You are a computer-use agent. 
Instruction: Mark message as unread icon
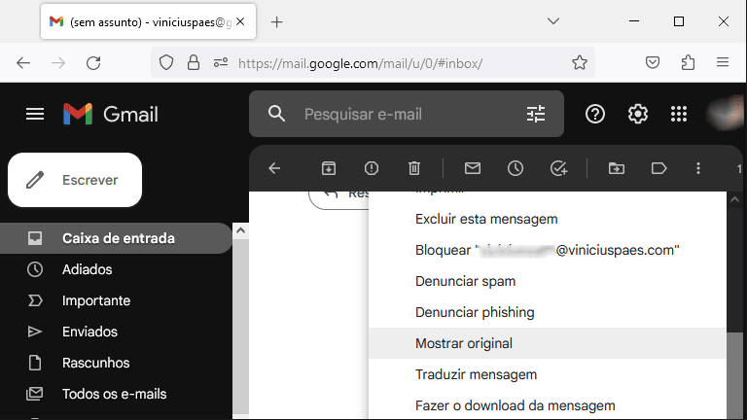(x=473, y=168)
